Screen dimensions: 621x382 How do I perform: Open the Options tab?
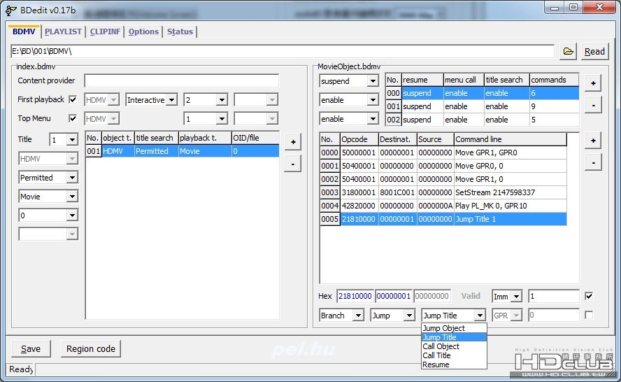coord(143,31)
